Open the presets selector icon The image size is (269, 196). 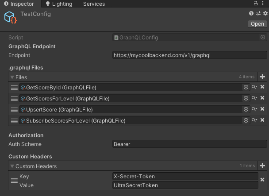click(258, 14)
